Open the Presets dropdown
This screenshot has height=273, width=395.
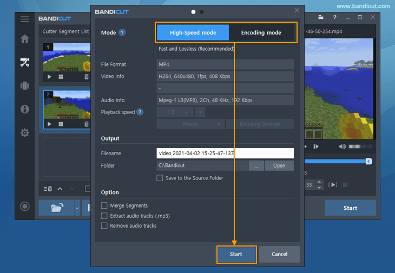tap(190, 124)
